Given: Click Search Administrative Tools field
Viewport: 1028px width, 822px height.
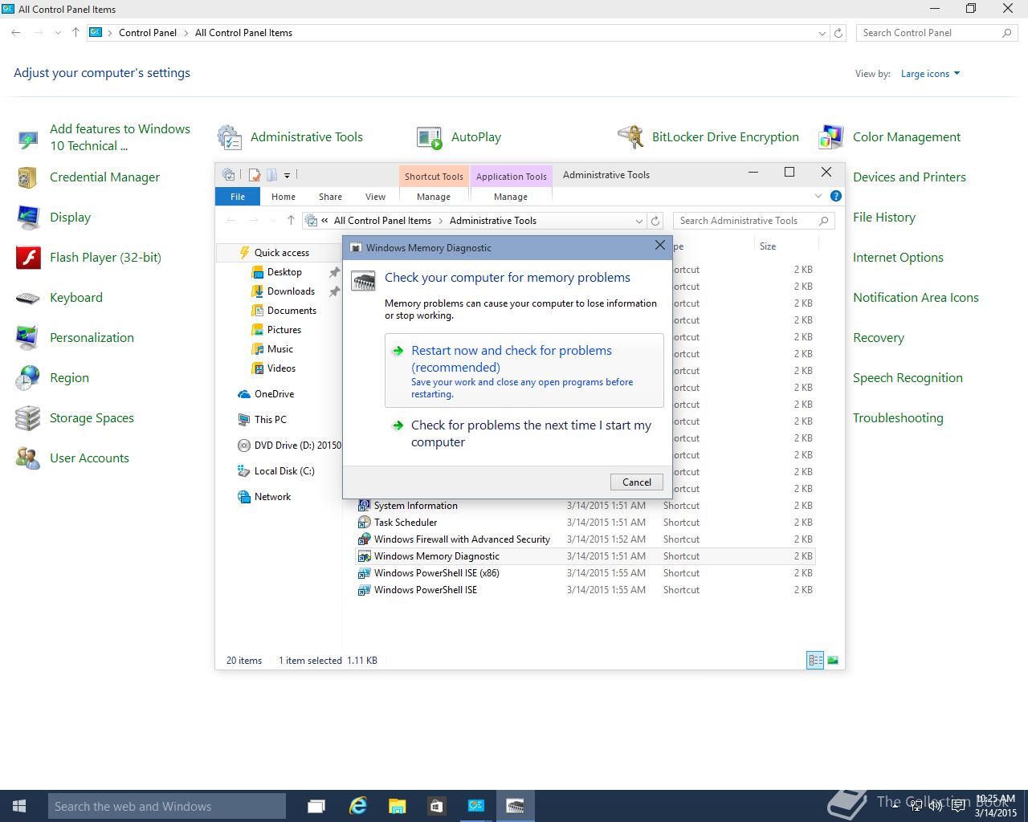Looking at the screenshot, I should point(753,221).
